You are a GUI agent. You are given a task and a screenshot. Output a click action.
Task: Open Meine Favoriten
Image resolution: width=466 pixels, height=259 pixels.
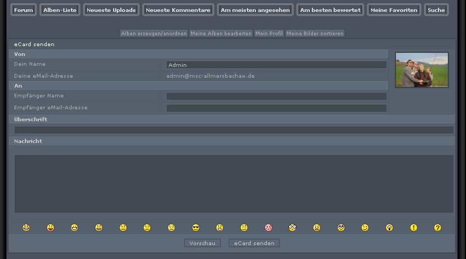(x=393, y=10)
